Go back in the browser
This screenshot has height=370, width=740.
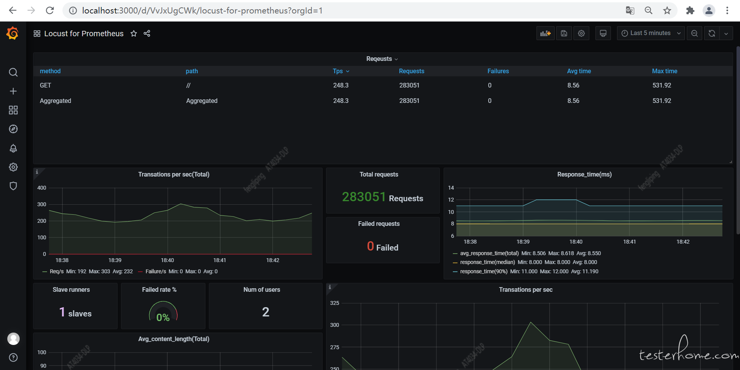pos(13,10)
